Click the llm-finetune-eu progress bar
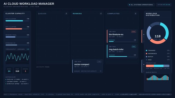Screen dimensions: 175x98 (x=122, y=41)
